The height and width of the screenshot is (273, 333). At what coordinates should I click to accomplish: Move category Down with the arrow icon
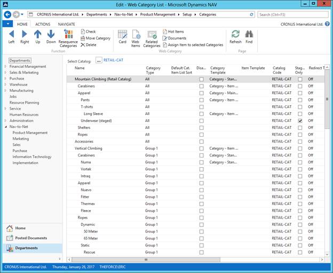coord(51,36)
